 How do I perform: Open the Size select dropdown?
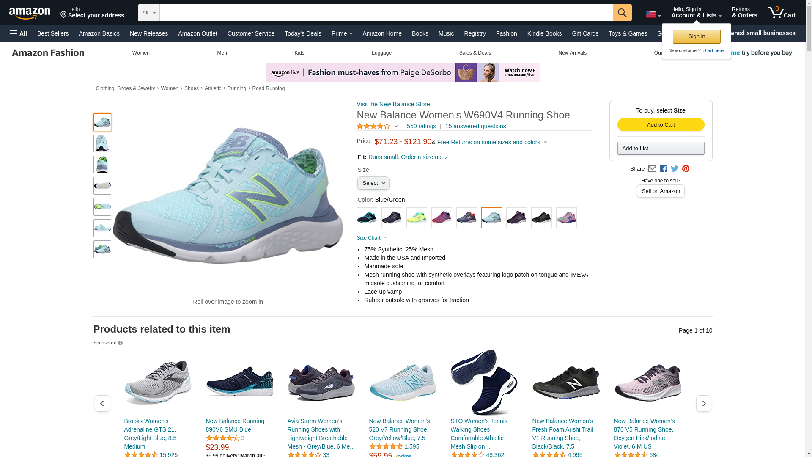click(x=373, y=183)
